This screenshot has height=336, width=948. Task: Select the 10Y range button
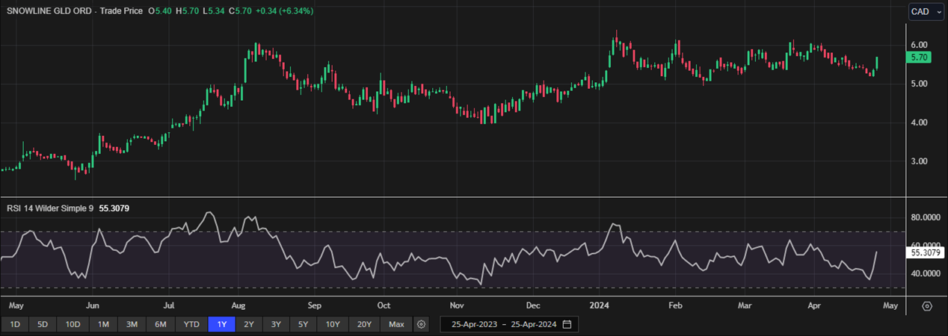click(x=333, y=325)
